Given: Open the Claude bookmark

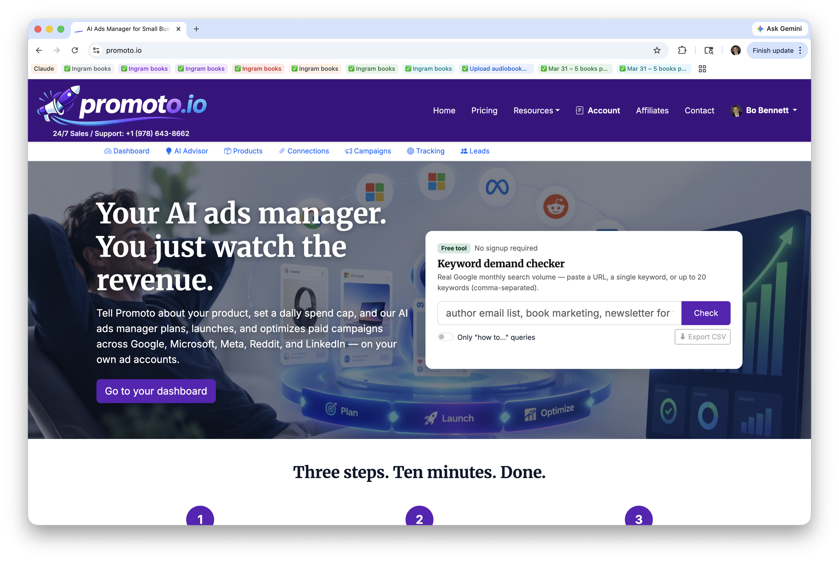Looking at the screenshot, I should click(x=44, y=69).
